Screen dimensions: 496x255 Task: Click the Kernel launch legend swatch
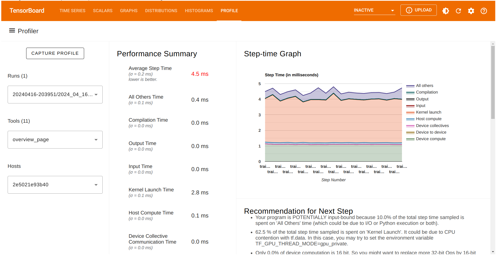[x=410, y=113]
